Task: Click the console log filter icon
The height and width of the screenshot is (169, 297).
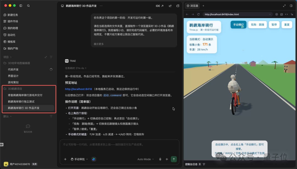Action: tap(204, 164)
